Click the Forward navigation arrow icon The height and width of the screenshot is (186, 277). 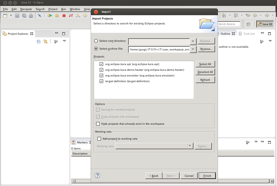[267, 15]
